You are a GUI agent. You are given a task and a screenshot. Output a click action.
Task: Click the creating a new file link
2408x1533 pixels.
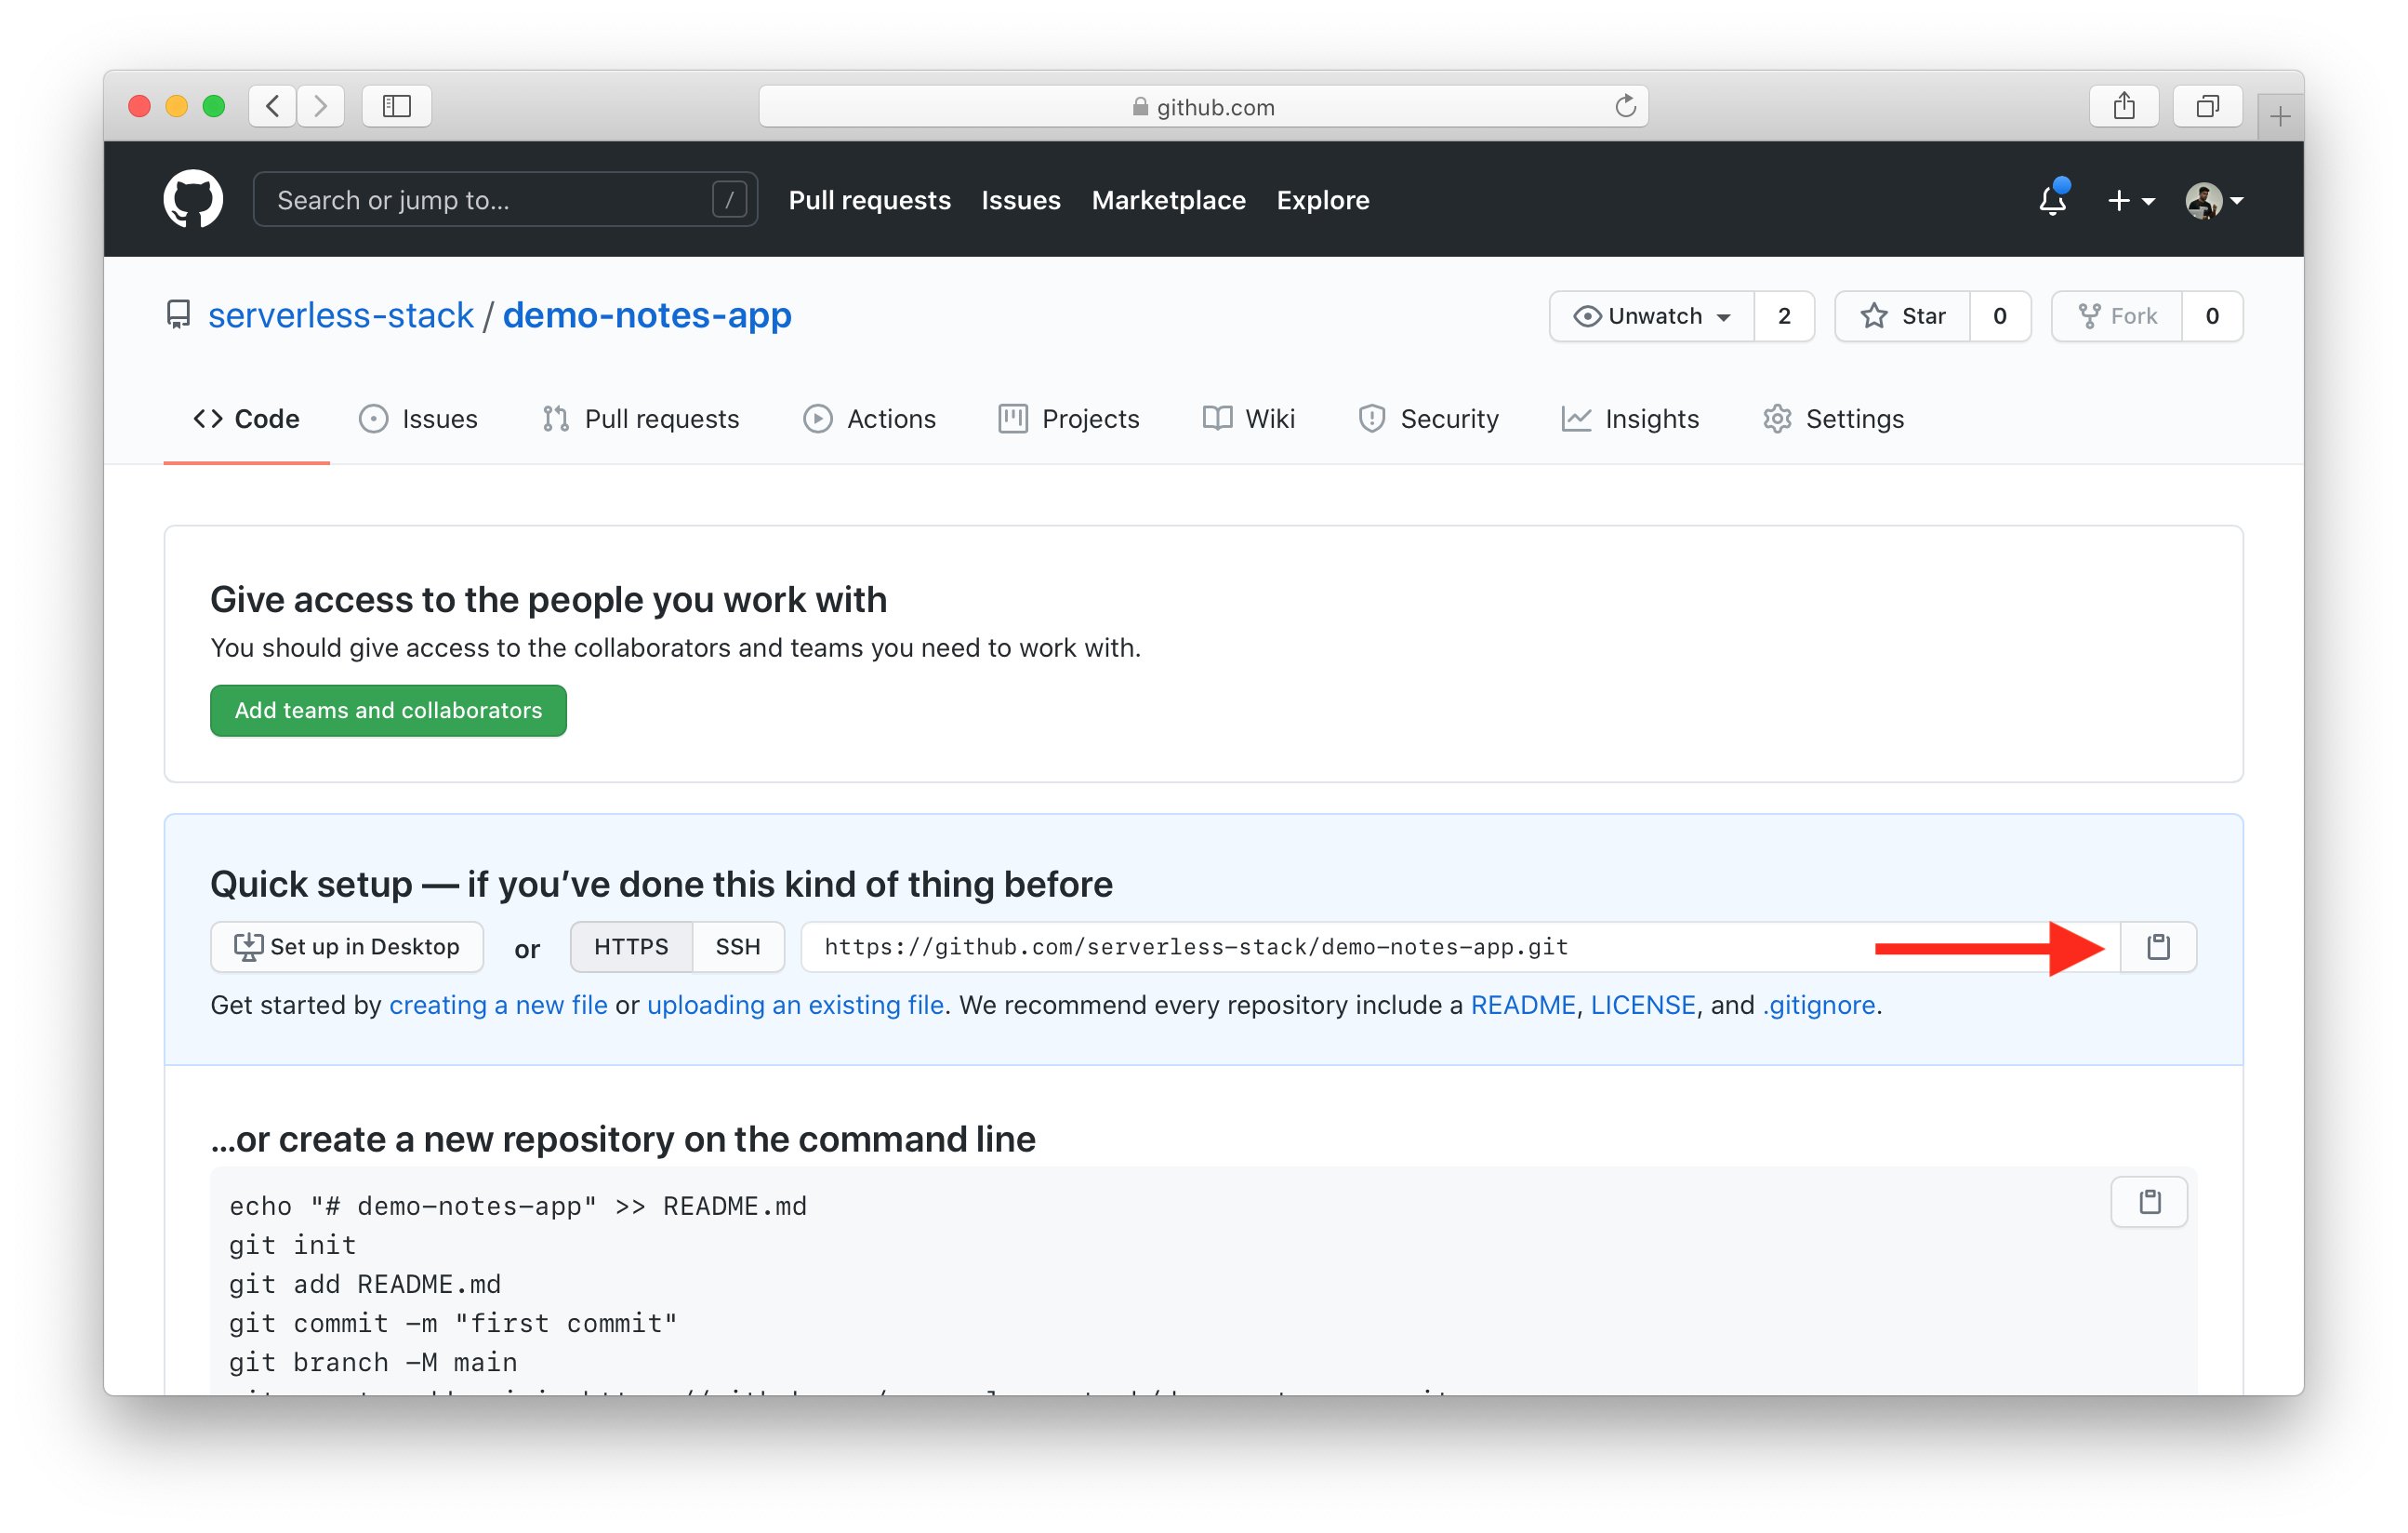tap(495, 1006)
